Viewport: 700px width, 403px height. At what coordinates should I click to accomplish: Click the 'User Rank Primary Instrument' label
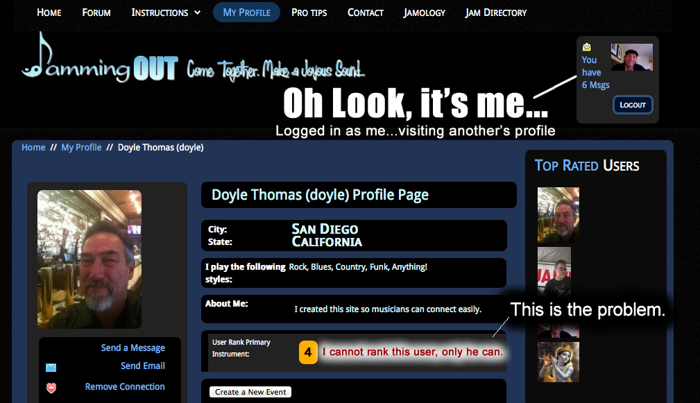click(241, 348)
